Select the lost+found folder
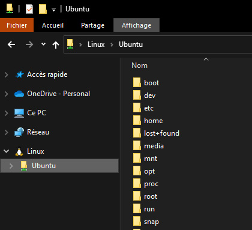Screen dimensions: 252x230 (x=156, y=133)
